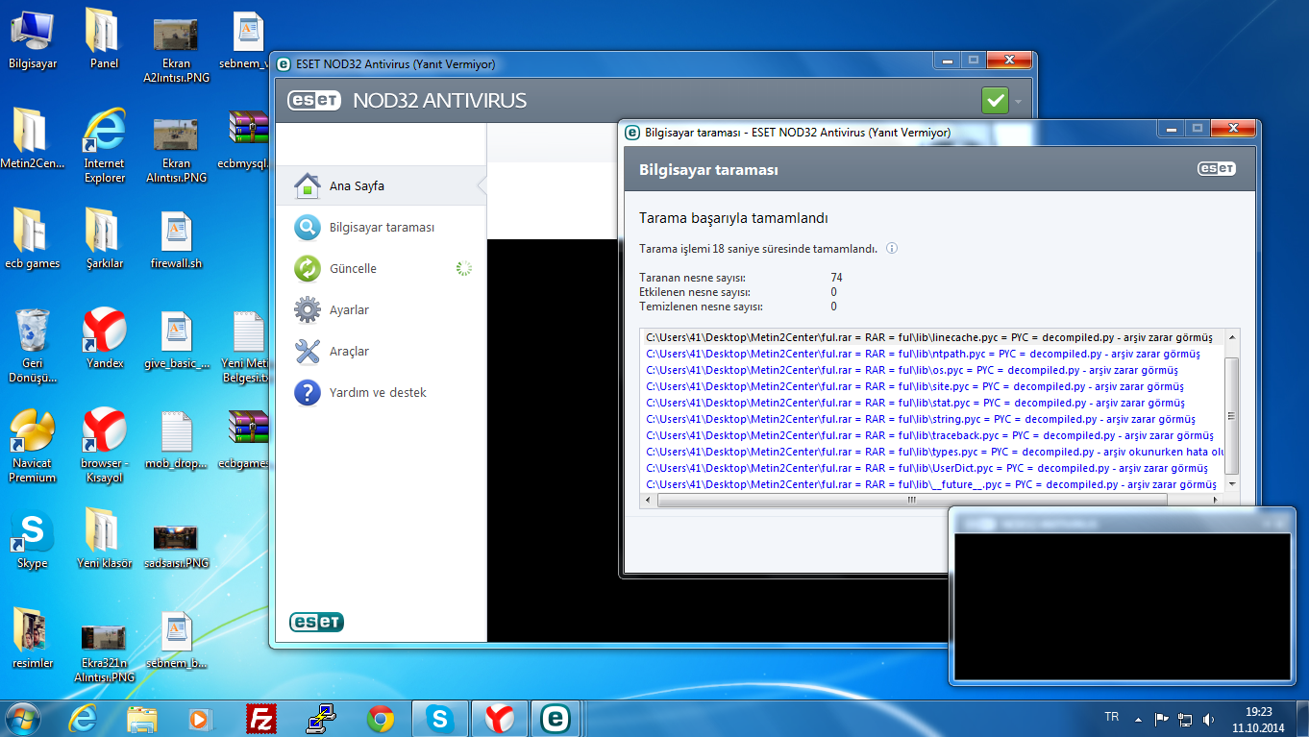
Task: Click the info icon beside scan duration text
Action: pos(892,249)
